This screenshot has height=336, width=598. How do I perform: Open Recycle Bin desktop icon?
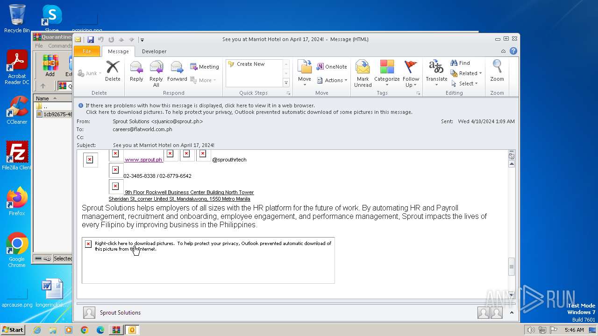pyautogui.click(x=17, y=19)
